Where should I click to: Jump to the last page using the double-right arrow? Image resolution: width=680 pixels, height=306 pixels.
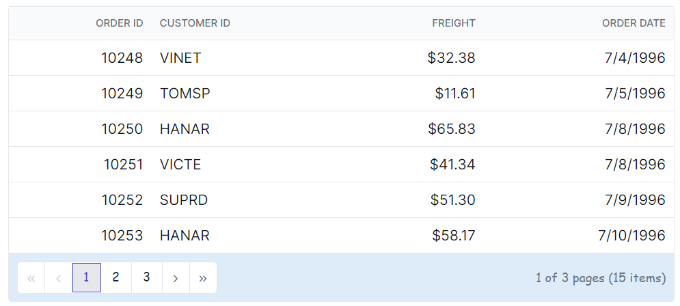point(203,278)
